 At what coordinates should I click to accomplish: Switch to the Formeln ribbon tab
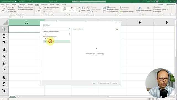coord(30,4)
